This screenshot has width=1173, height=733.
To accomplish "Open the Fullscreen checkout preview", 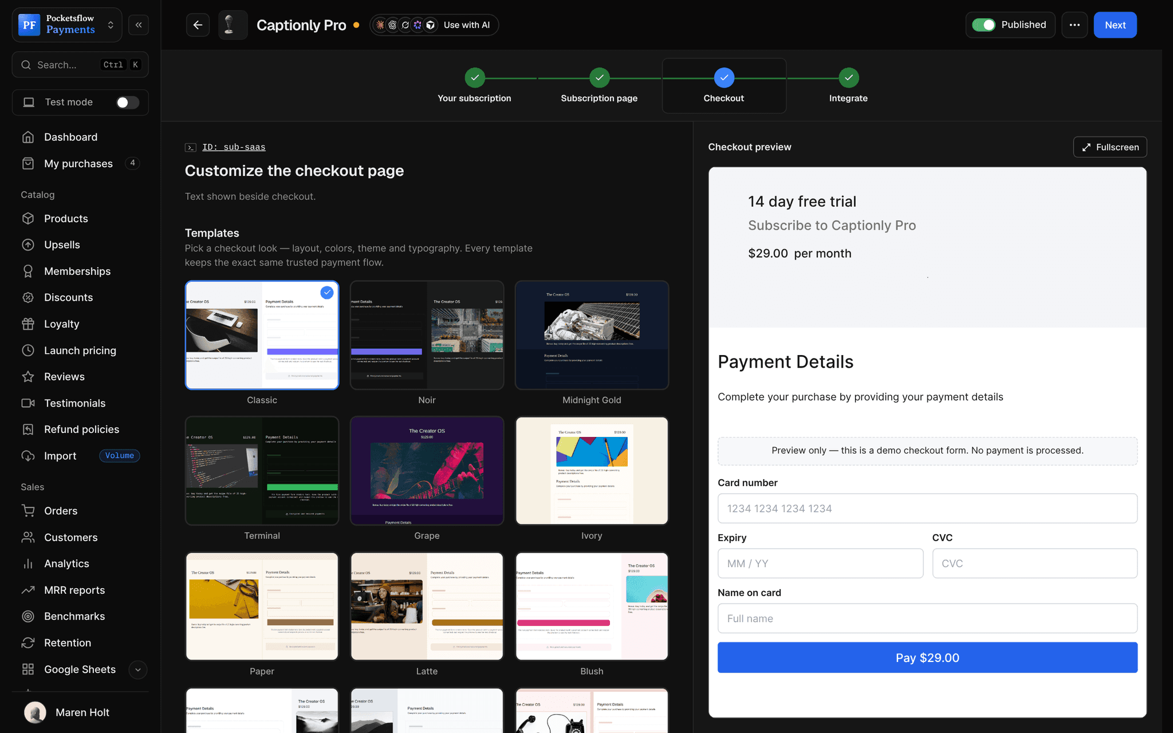I will point(1110,147).
